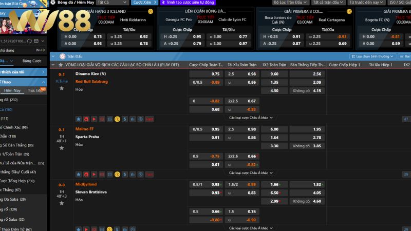Image resolution: width=411 pixels, height=231 pixels.
Task: Open the mail envelope icon in account panel
Action: click(36, 41)
